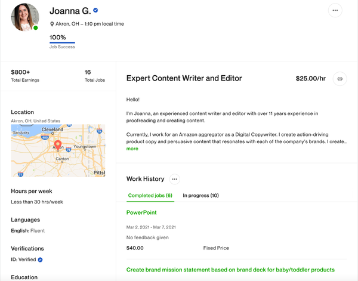This screenshot has width=358, height=281.
Task: Click the red map marker on Akron
Action: click(58, 145)
